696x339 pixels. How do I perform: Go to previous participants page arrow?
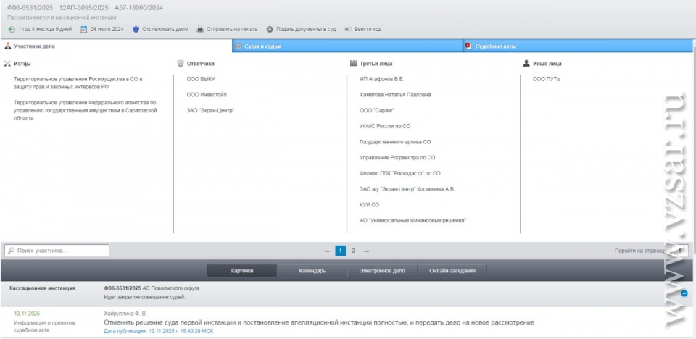[x=327, y=251]
